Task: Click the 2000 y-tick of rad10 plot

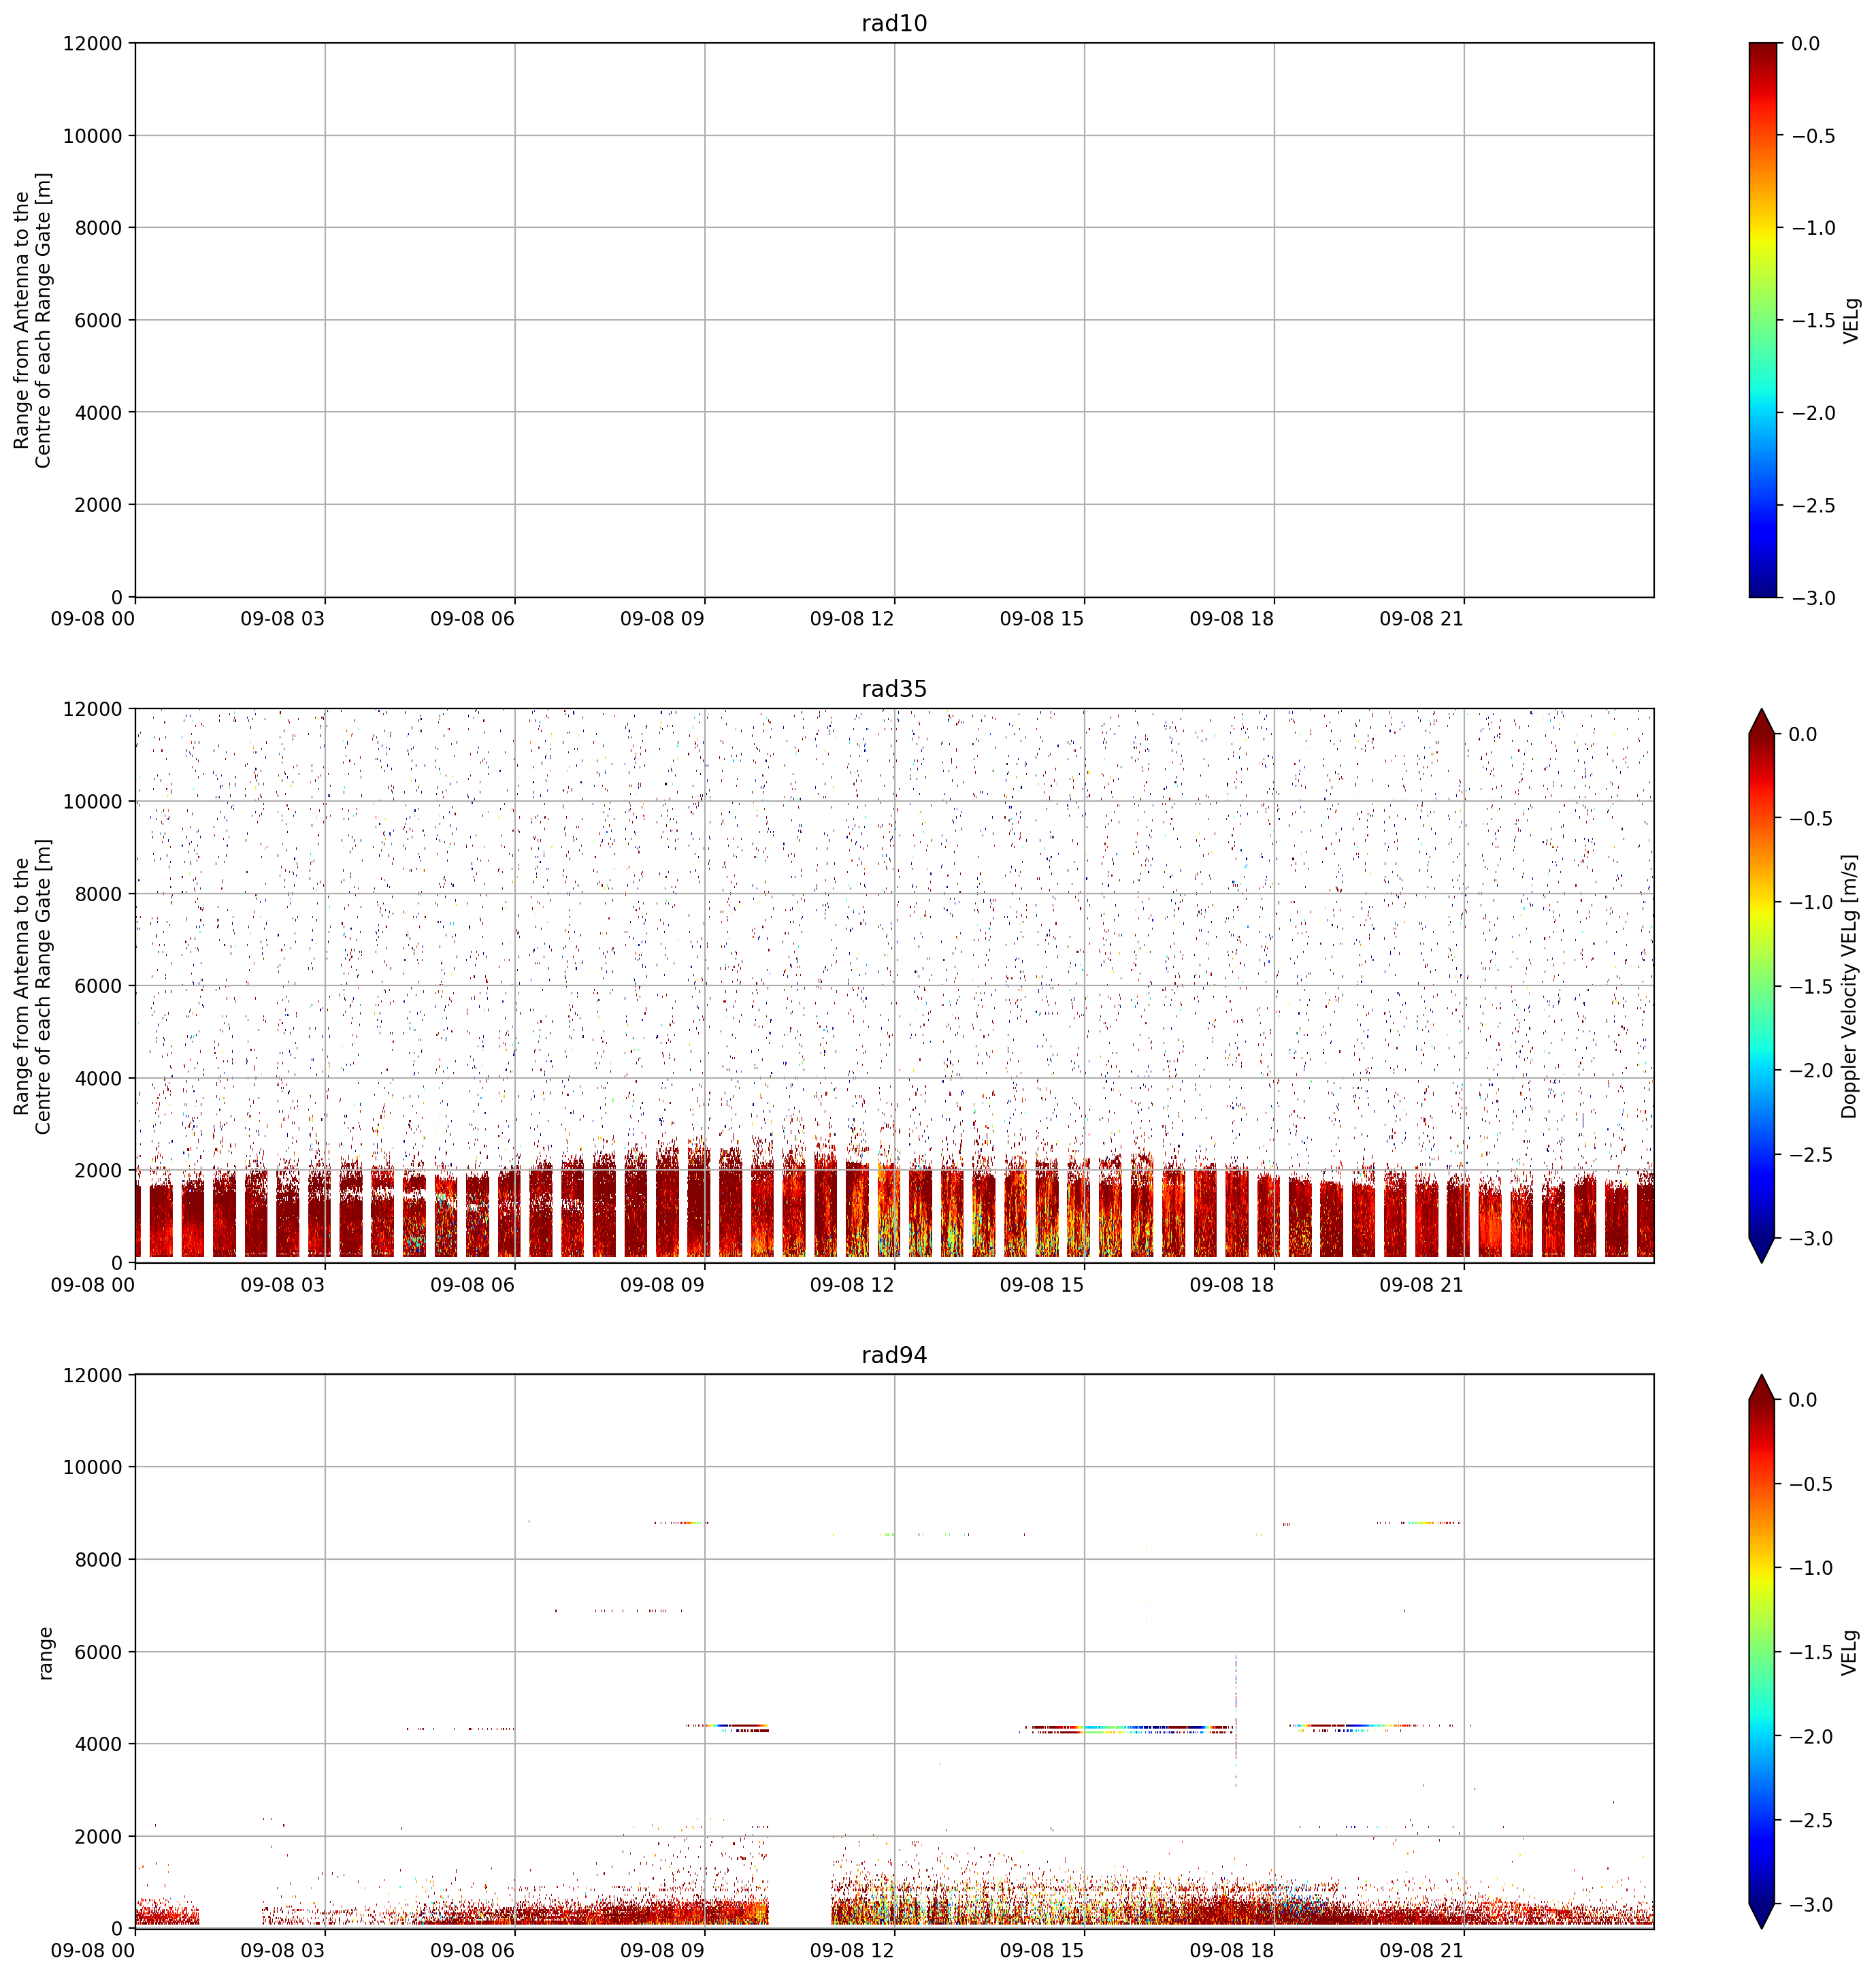Action: point(99,505)
